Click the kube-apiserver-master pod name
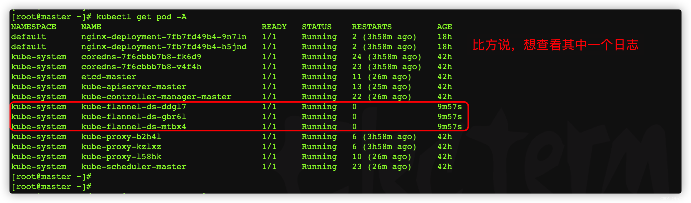691x203 pixels. click(134, 87)
